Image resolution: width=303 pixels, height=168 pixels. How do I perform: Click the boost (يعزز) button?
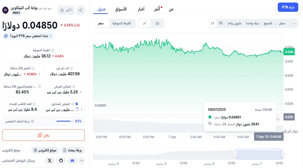pyautogui.click(x=43, y=135)
